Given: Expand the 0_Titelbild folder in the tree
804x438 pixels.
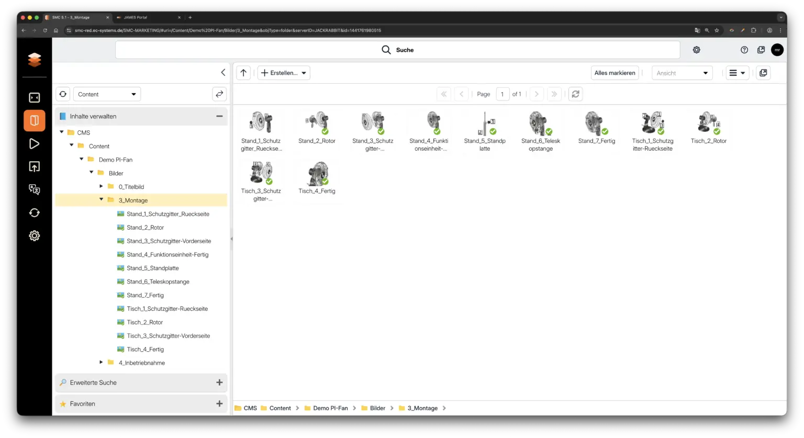Looking at the screenshot, I should click(x=101, y=186).
